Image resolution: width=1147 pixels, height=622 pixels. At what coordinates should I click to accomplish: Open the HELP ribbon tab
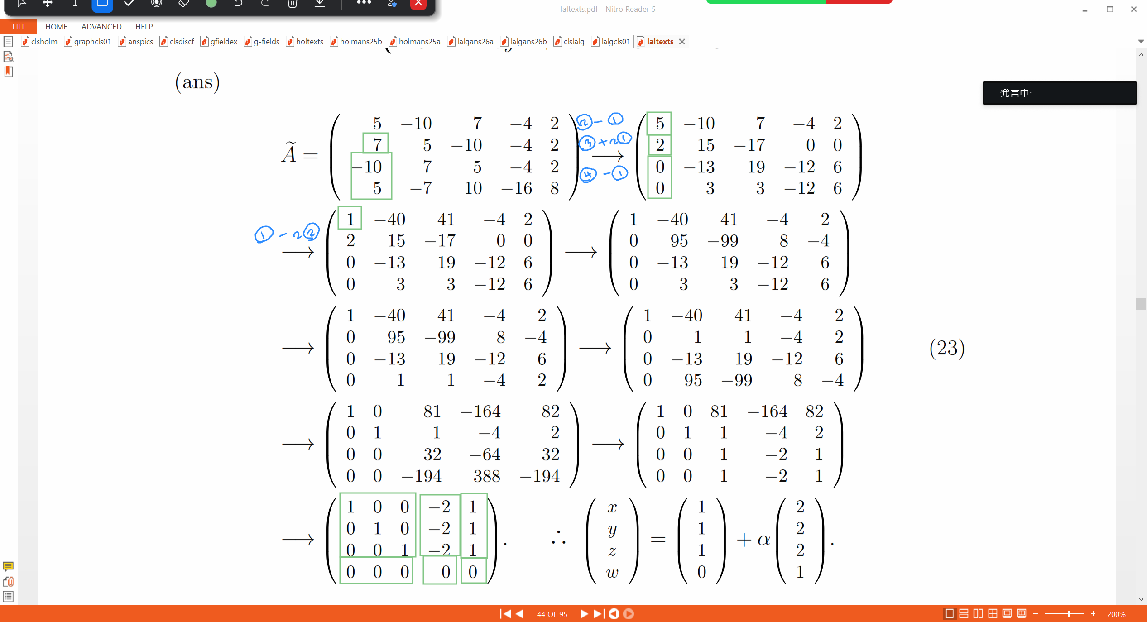click(144, 27)
